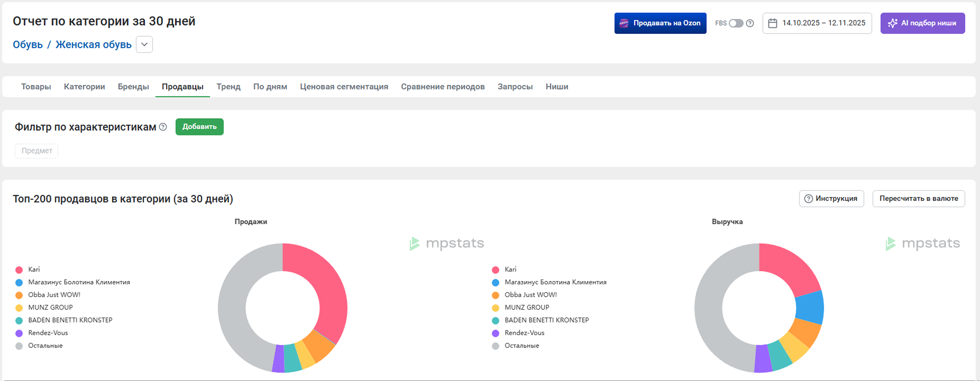Expand the category dropdown chevron beside Женская обувь

point(144,44)
